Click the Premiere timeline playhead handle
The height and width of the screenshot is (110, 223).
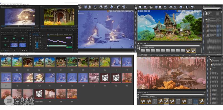[49, 35]
